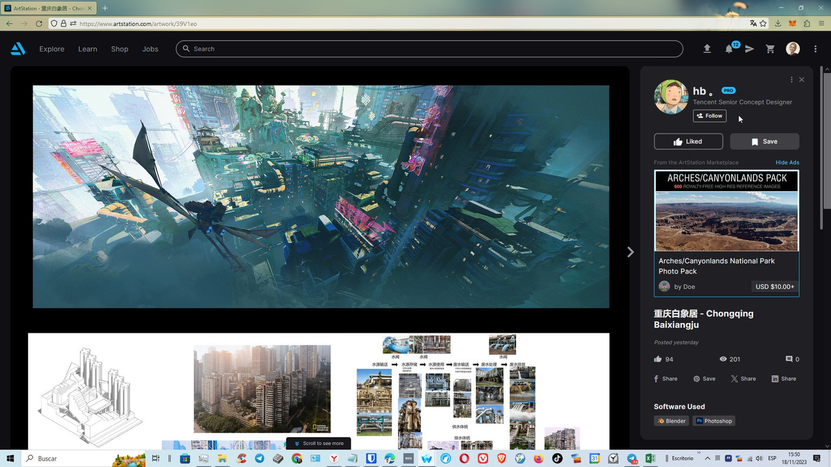Click the Windows taskbar Buscar search box

pos(83,459)
